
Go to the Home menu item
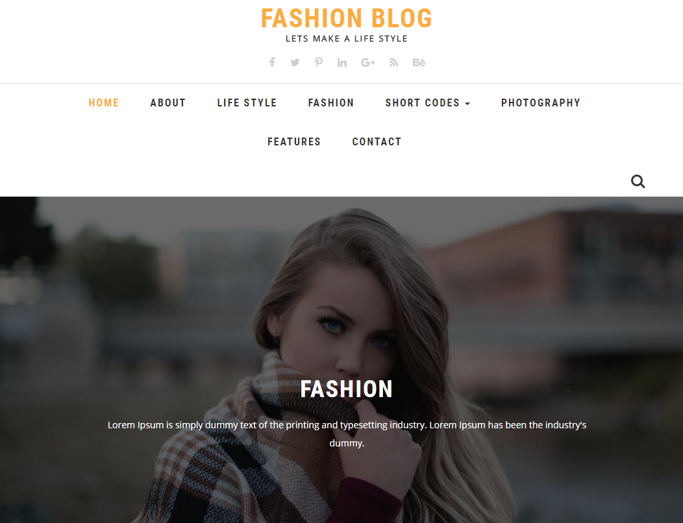104,103
